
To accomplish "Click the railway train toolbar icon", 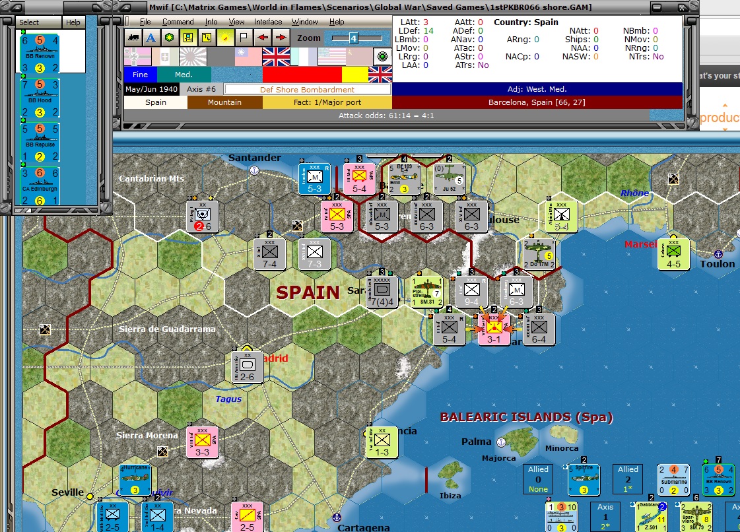I will click(x=133, y=38).
